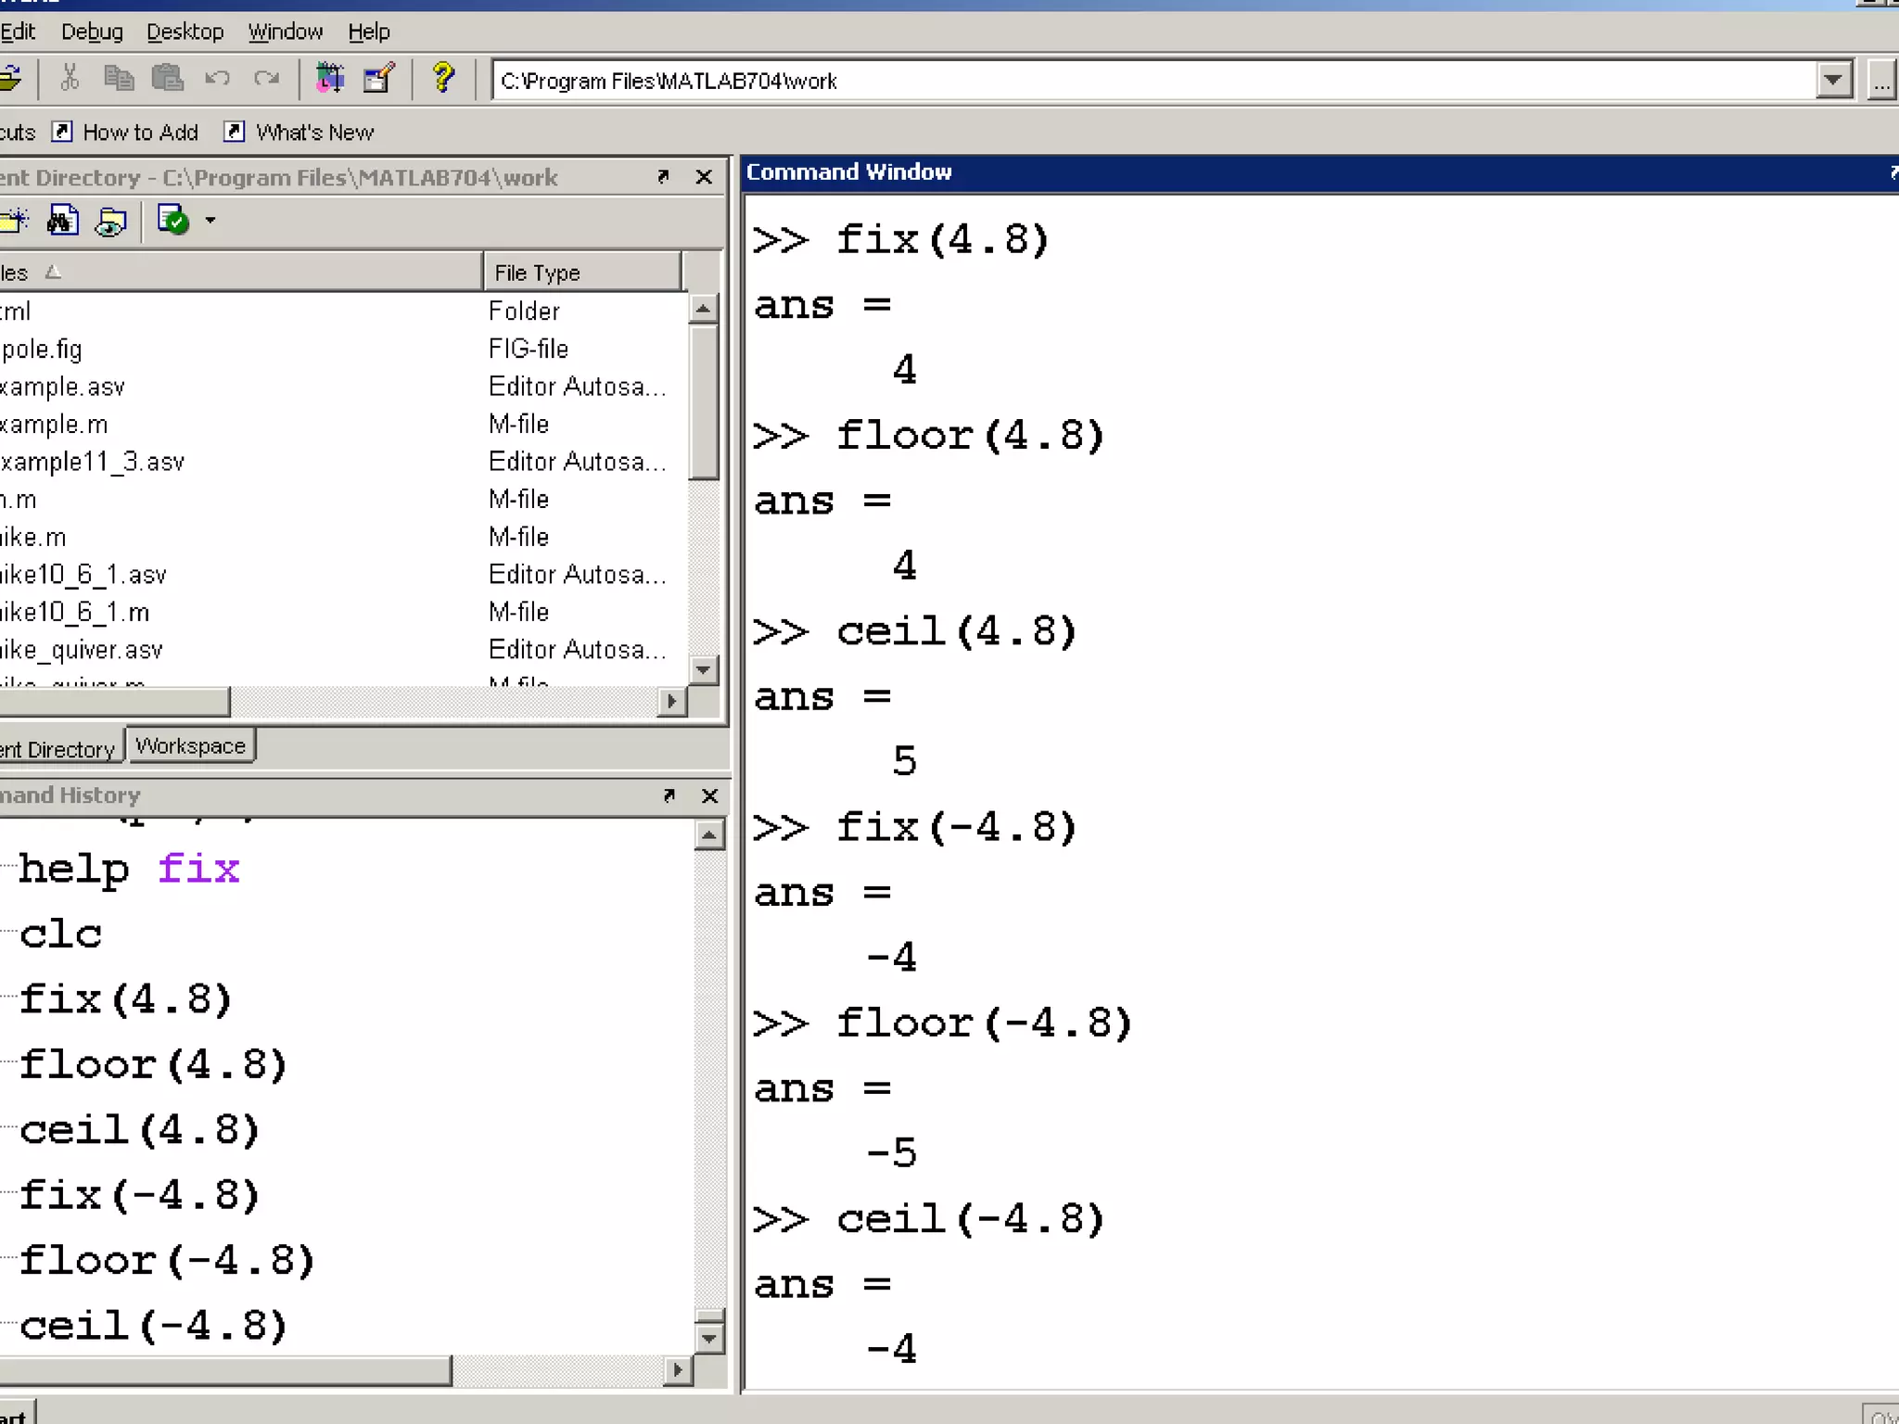
Task: Click the Paste clipboard toolbar icon
Action: [x=168, y=79]
